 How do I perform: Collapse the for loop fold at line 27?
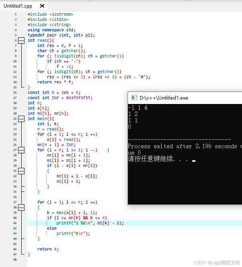click(x=21, y=150)
